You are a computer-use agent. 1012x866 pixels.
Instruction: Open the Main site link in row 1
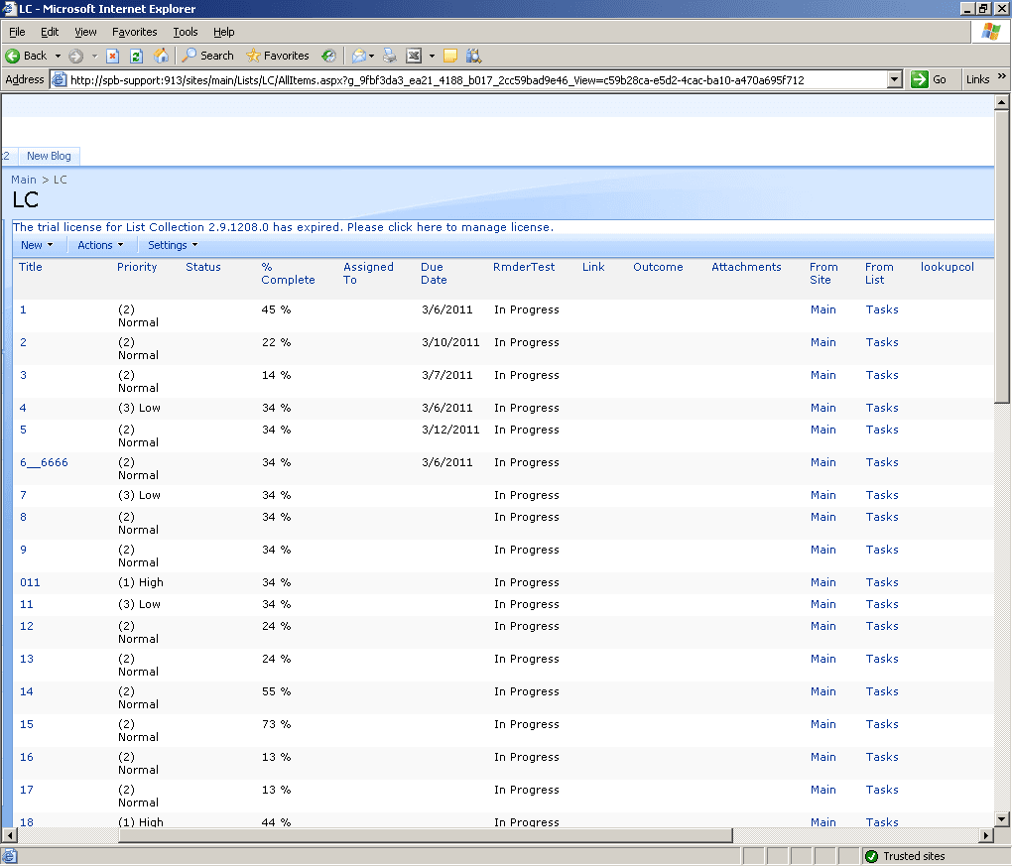click(822, 309)
